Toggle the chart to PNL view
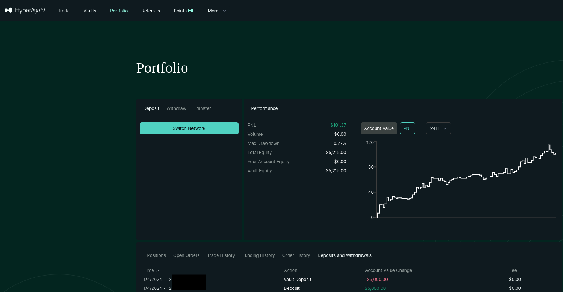563x292 pixels. pos(407,128)
